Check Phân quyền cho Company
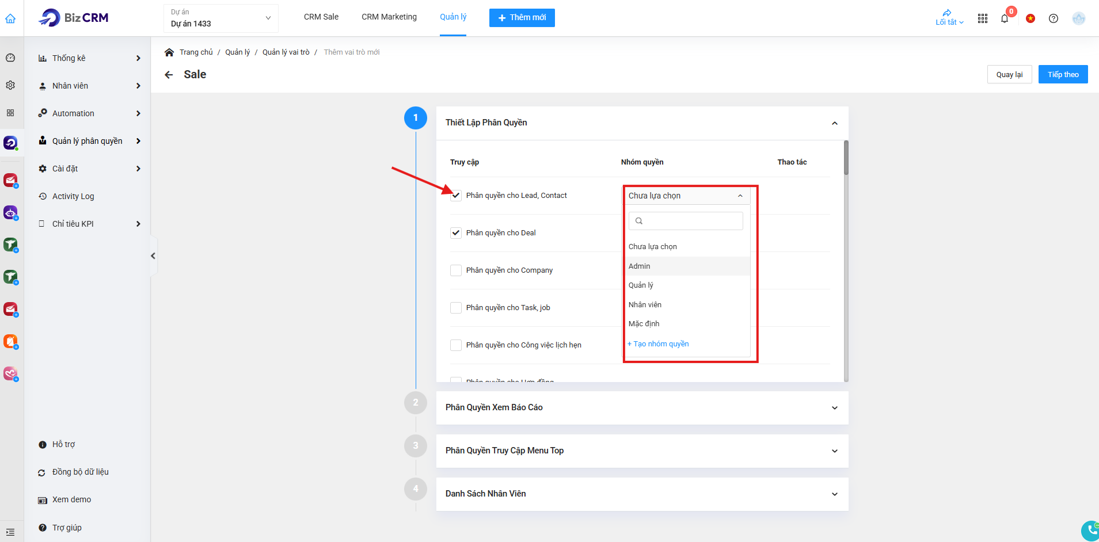 pos(456,270)
